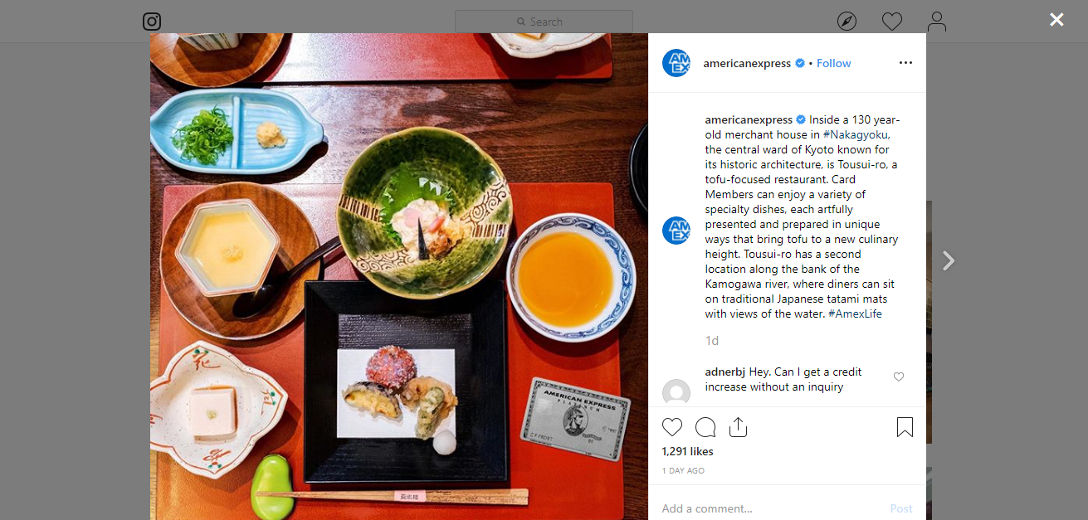Open Instagram home via camera logo
The height and width of the screenshot is (520, 1088).
151,22
